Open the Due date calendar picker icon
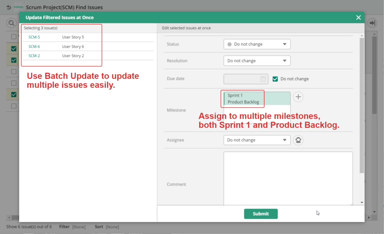This screenshot has height=234, width=384. click(x=263, y=79)
